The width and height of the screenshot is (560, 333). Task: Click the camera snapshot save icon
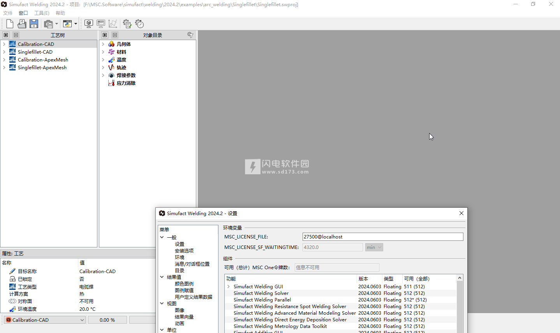pos(48,24)
